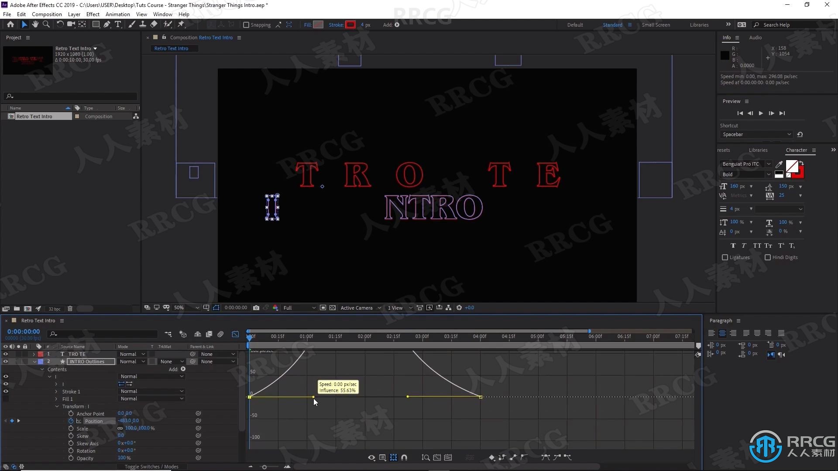The image size is (838, 471).
Task: Toggle the Opacity stopwatch
Action: coord(71,458)
